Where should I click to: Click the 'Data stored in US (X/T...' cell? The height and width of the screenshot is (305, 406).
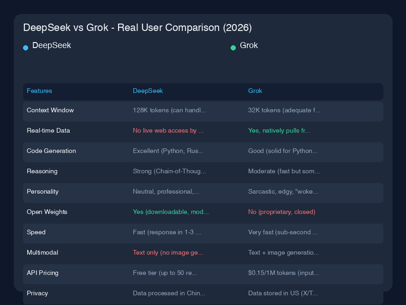pyautogui.click(x=283, y=293)
